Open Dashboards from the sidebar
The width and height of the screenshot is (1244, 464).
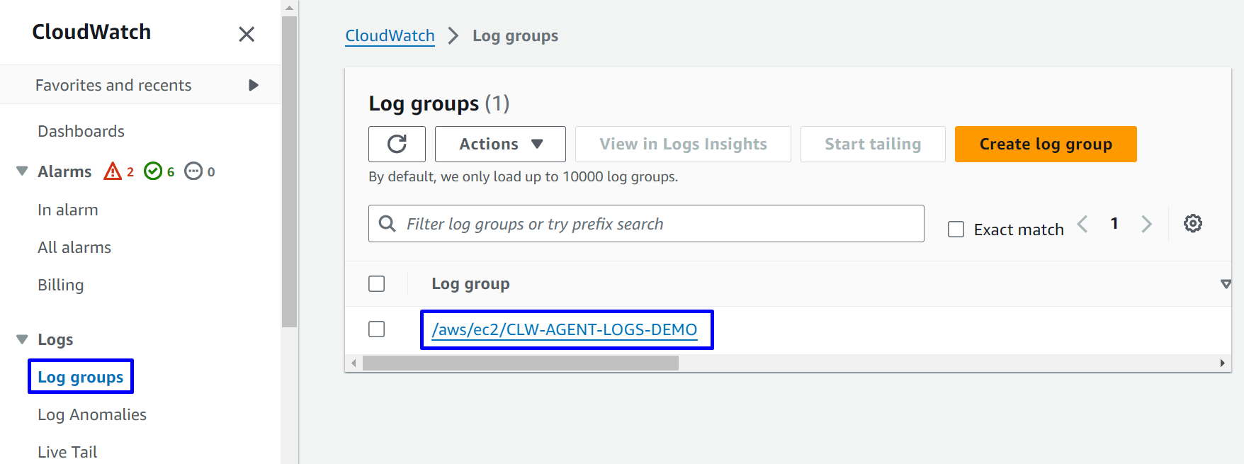(81, 131)
